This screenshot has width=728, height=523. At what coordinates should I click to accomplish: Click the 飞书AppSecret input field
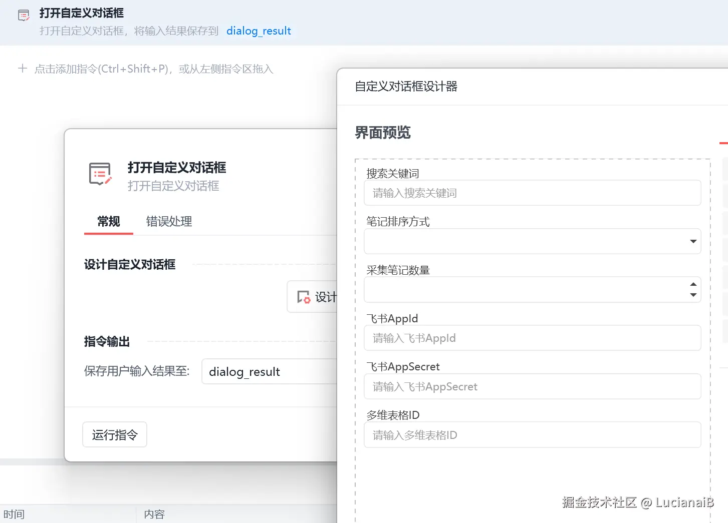tap(532, 386)
